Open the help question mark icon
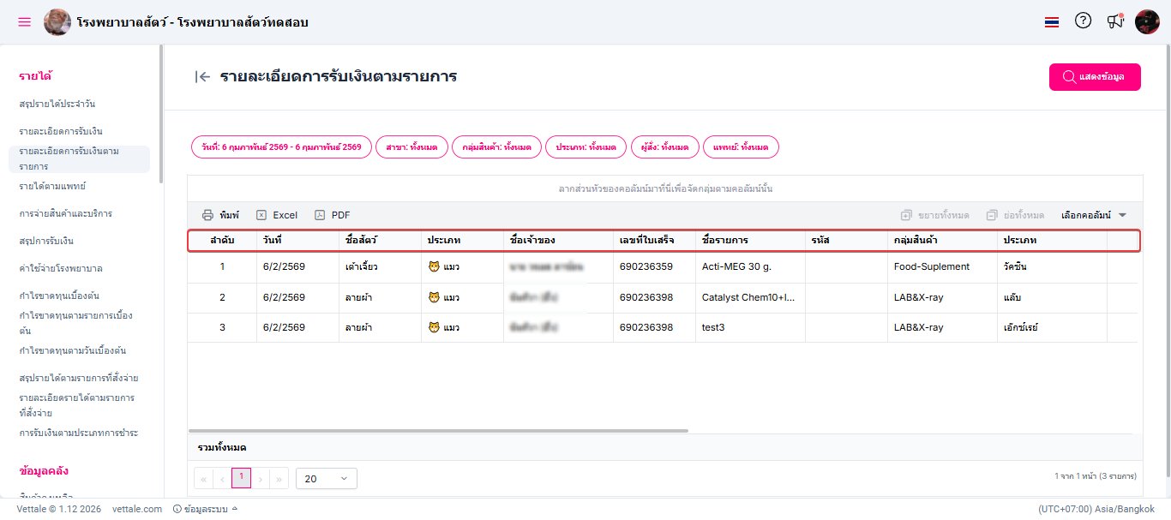 pos(1083,21)
